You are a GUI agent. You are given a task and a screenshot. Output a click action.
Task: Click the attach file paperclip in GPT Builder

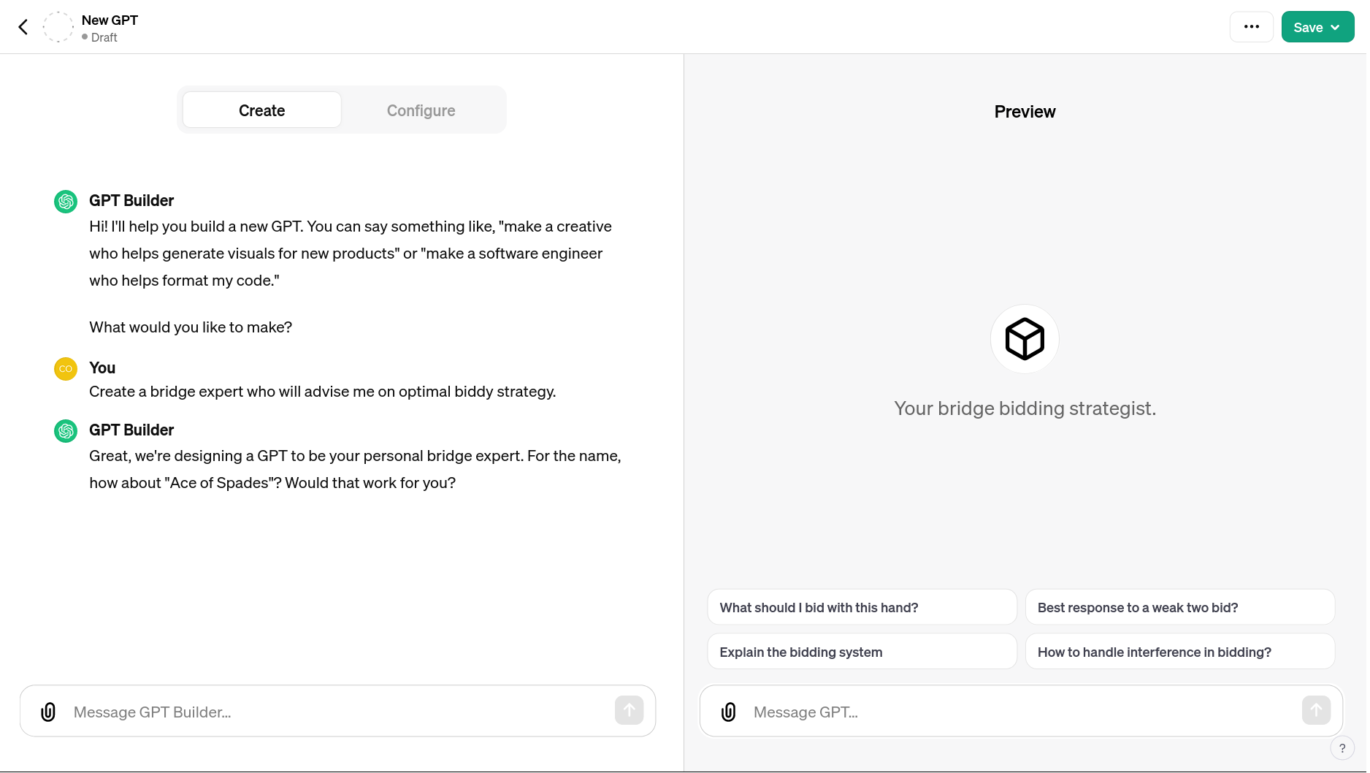point(48,712)
